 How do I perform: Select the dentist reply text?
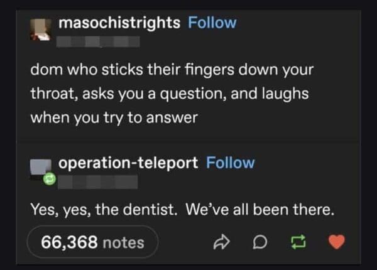pos(182,210)
